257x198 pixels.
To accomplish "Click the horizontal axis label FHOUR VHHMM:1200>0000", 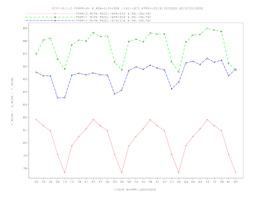I will 135,190.
